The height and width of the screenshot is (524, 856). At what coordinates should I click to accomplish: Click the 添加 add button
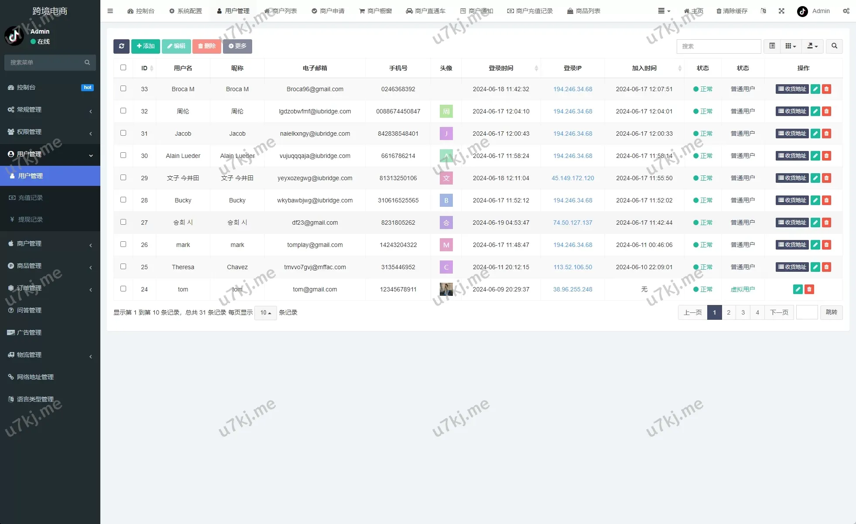[x=146, y=46]
